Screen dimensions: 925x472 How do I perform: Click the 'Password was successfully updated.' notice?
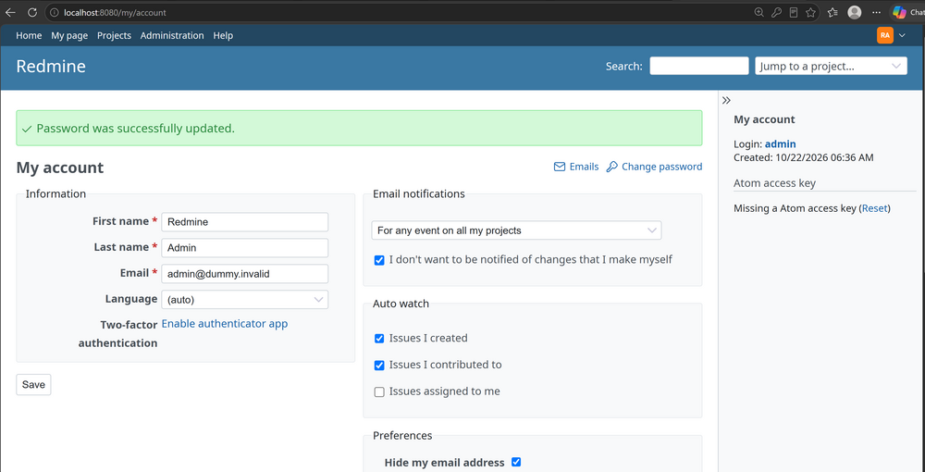(x=359, y=128)
